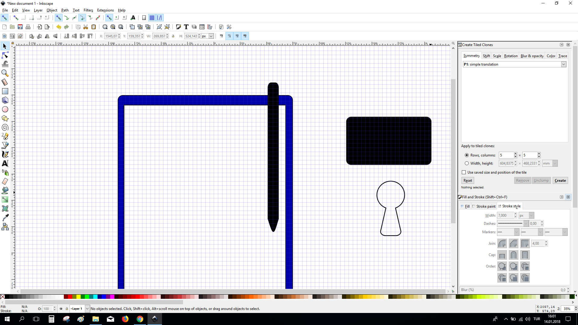Open the Object menu
Viewport: 578px width, 325px height.
coord(52,10)
